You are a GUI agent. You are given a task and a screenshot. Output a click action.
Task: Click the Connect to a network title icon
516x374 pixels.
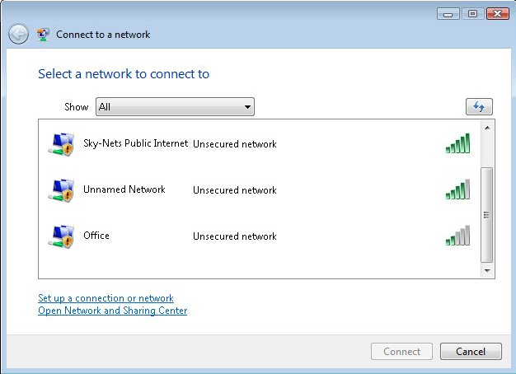[x=44, y=35]
